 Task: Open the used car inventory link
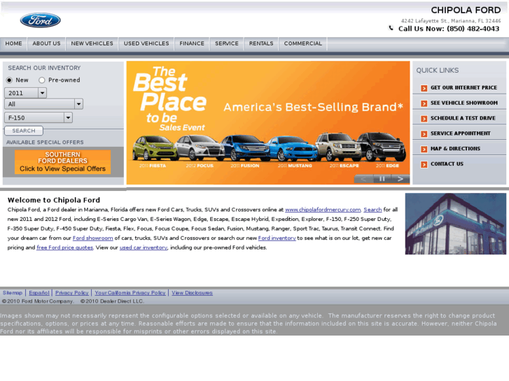pyautogui.click(x=144, y=247)
